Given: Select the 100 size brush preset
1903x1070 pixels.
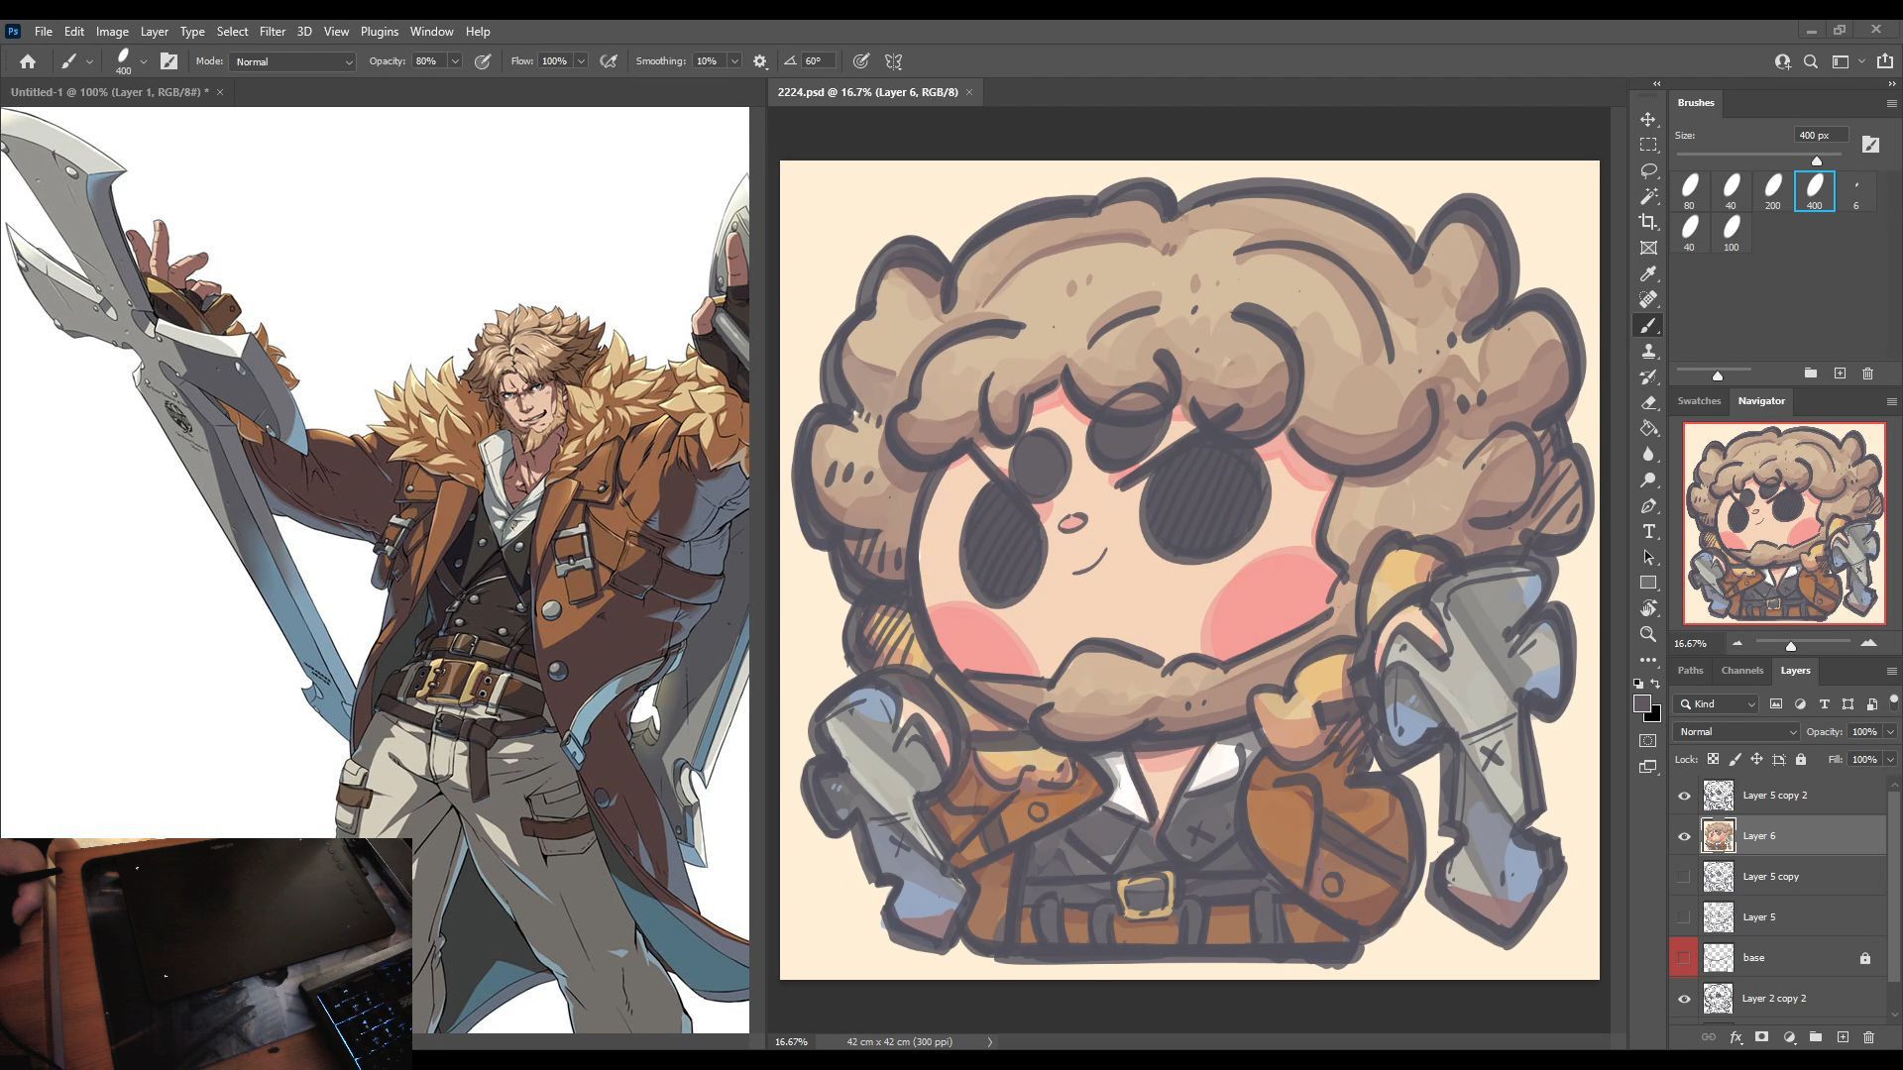Looking at the screenshot, I should [1731, 233].
